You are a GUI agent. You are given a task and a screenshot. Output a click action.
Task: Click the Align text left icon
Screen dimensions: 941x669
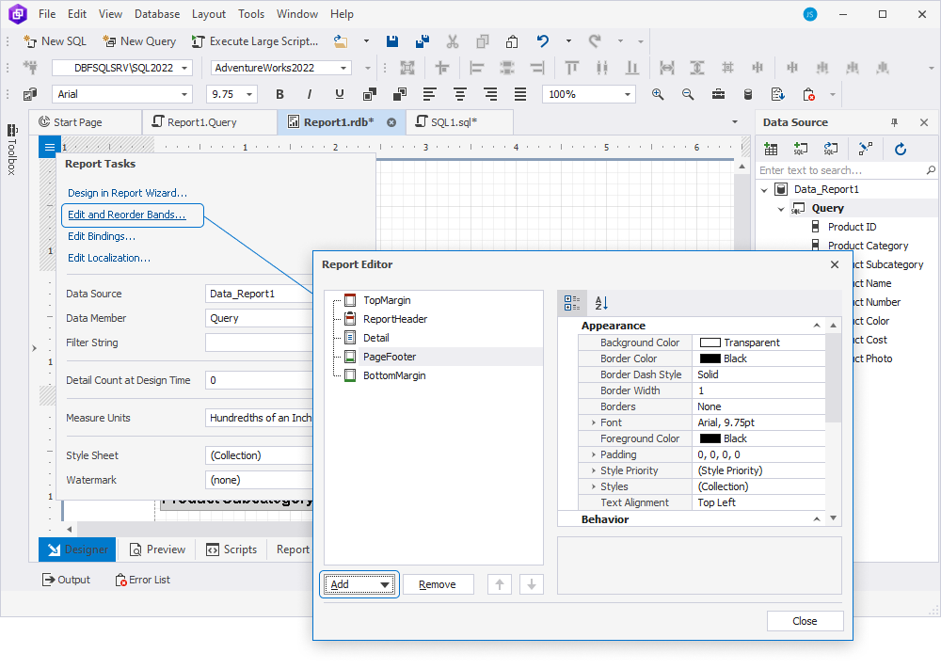tap(430, 94)
